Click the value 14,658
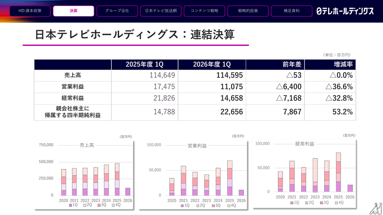The image size is (383, 215). coord(232,98)
